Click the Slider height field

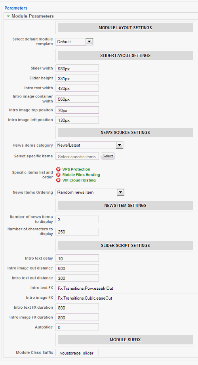click(x=77, y=78)
